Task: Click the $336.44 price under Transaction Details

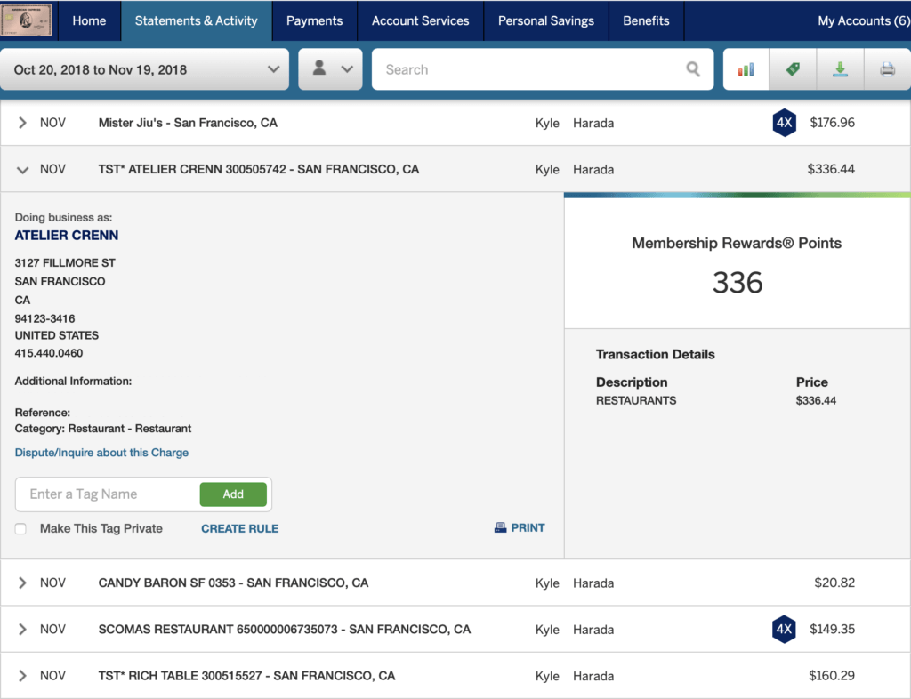Action: [x=816, y=400]
